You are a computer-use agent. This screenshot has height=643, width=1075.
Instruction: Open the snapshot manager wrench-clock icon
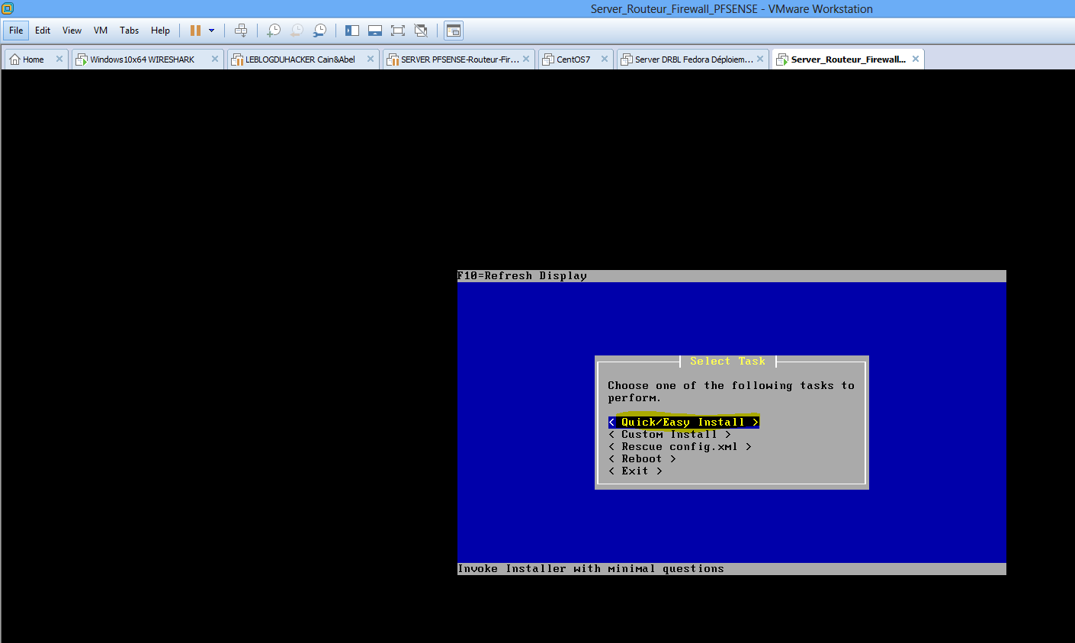point(319,31)
